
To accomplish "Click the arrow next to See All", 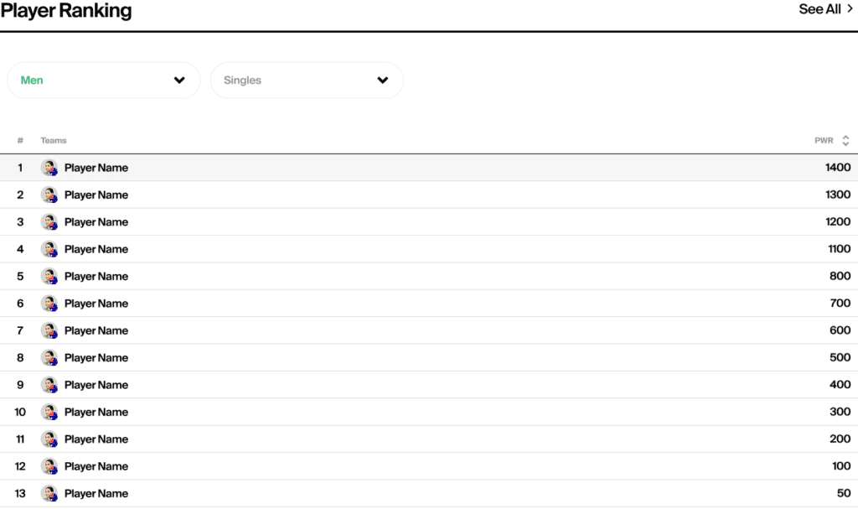I will click(850, 9).
